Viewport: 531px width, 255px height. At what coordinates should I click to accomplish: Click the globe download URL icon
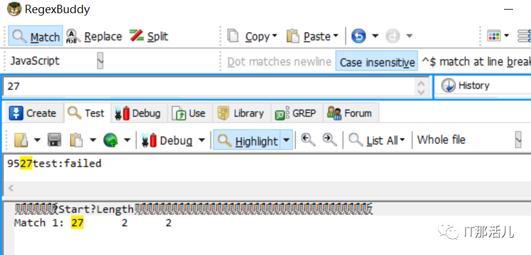coord(111,139)
